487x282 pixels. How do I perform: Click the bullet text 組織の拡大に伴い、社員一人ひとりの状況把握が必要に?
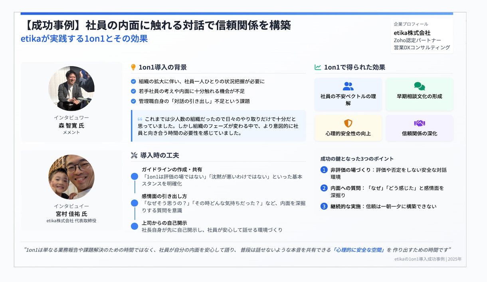tap(202, 81)
